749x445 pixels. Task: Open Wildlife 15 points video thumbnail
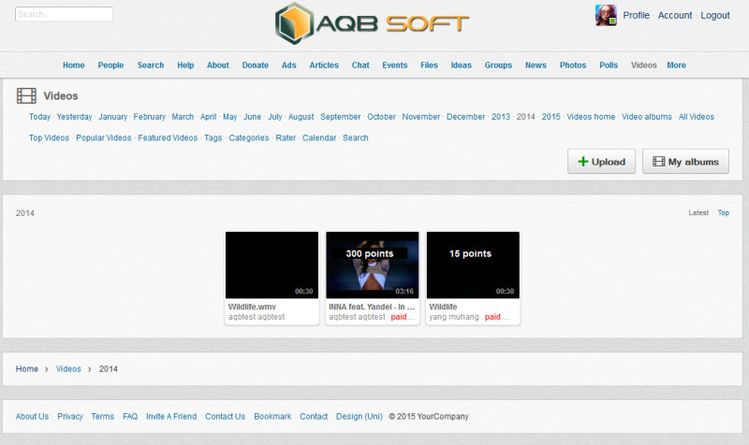tap(473, 266)
